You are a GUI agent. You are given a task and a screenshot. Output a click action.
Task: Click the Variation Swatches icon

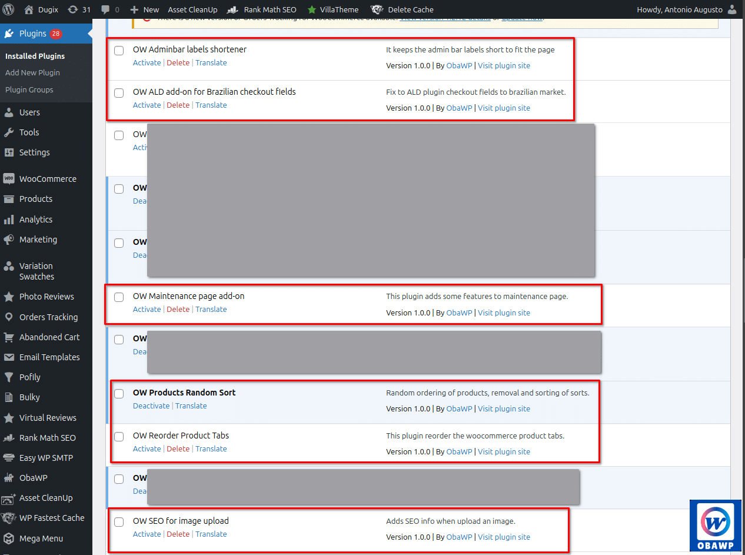[x=9, y=266]
